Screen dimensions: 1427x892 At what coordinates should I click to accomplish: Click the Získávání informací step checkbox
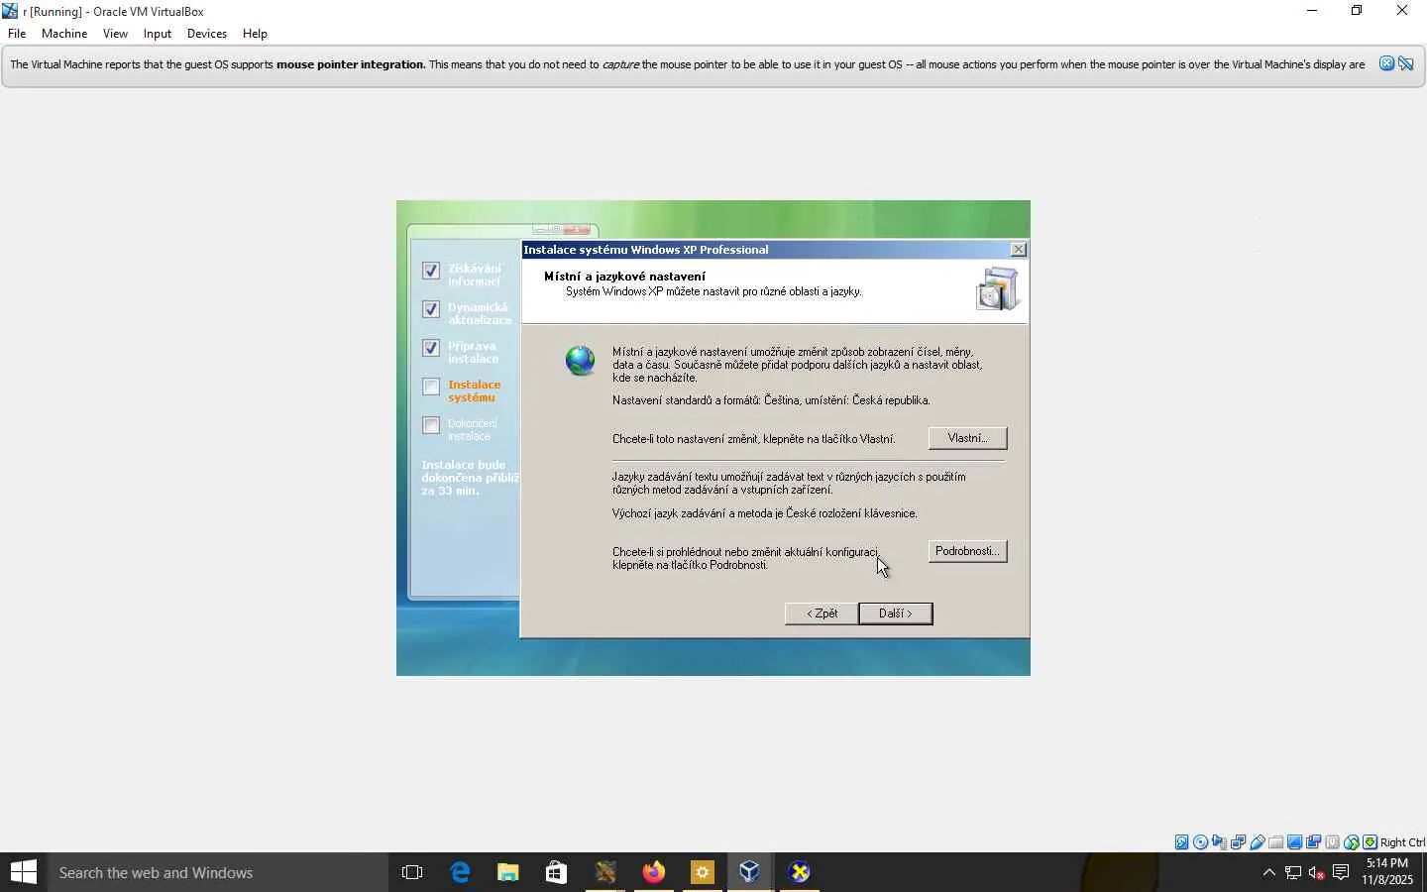point(431,271)
